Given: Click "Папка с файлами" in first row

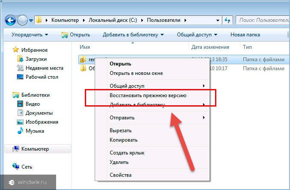Looking at the screenshot, I should 263,59.
